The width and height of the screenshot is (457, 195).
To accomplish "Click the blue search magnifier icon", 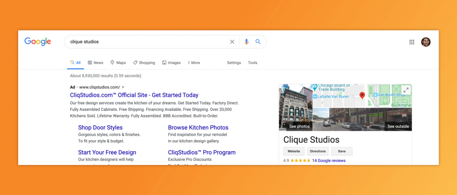I will [258, 42].
